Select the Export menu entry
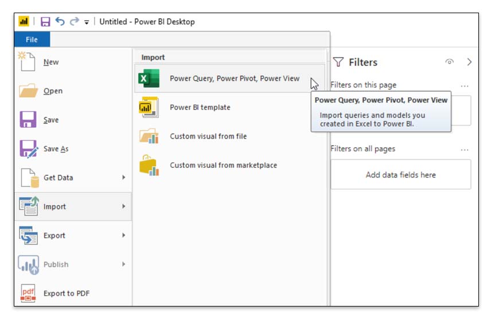Image resolution: width=491 pixels, height=318 pixels. 73,235
